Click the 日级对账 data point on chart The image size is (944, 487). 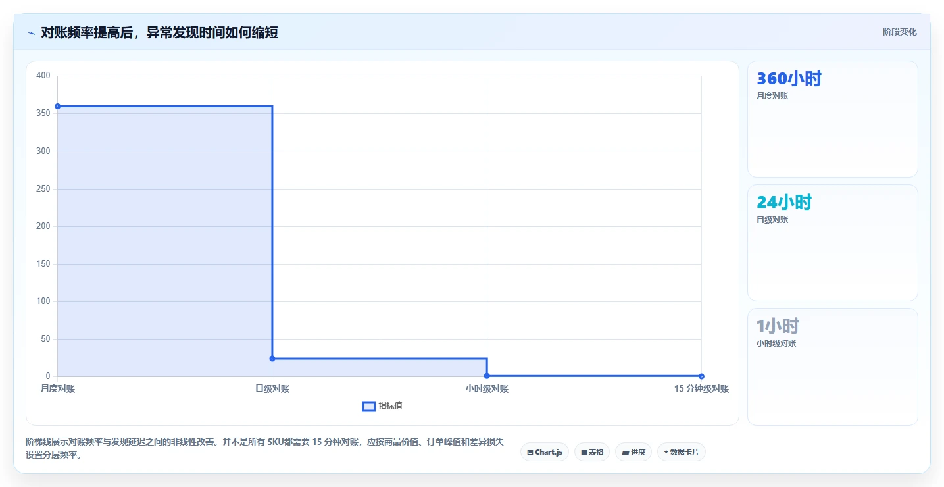[272, 359]
